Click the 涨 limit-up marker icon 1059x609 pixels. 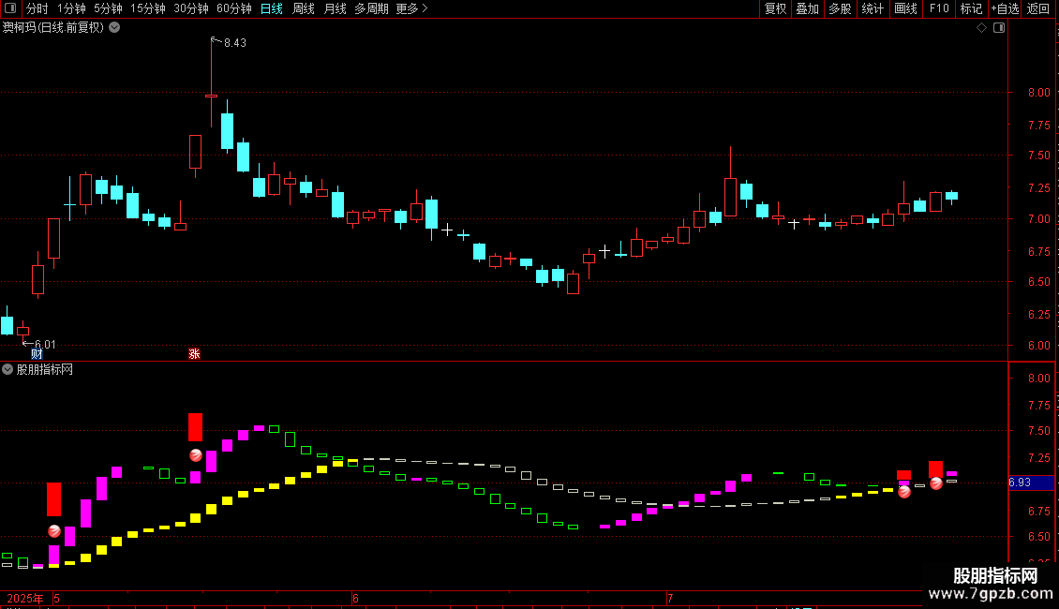pyautogui.click(x=195, y=354)
